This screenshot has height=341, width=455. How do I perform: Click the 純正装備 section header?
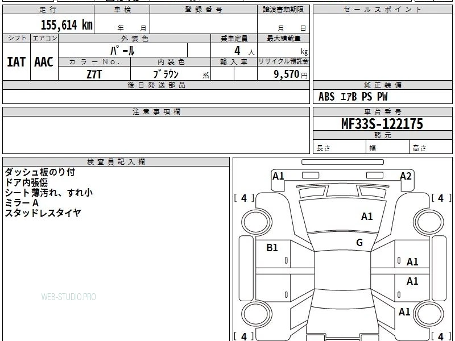(382, 85)
